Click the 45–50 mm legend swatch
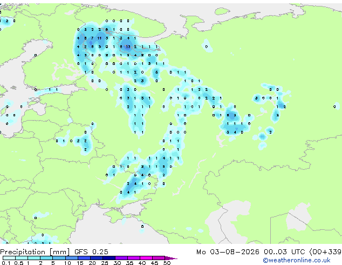Screen dimensions: 342x265 (159, 258)
